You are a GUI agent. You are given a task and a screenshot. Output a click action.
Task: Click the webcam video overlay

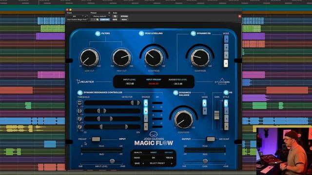pyautogui.click(x=284, y=151)
